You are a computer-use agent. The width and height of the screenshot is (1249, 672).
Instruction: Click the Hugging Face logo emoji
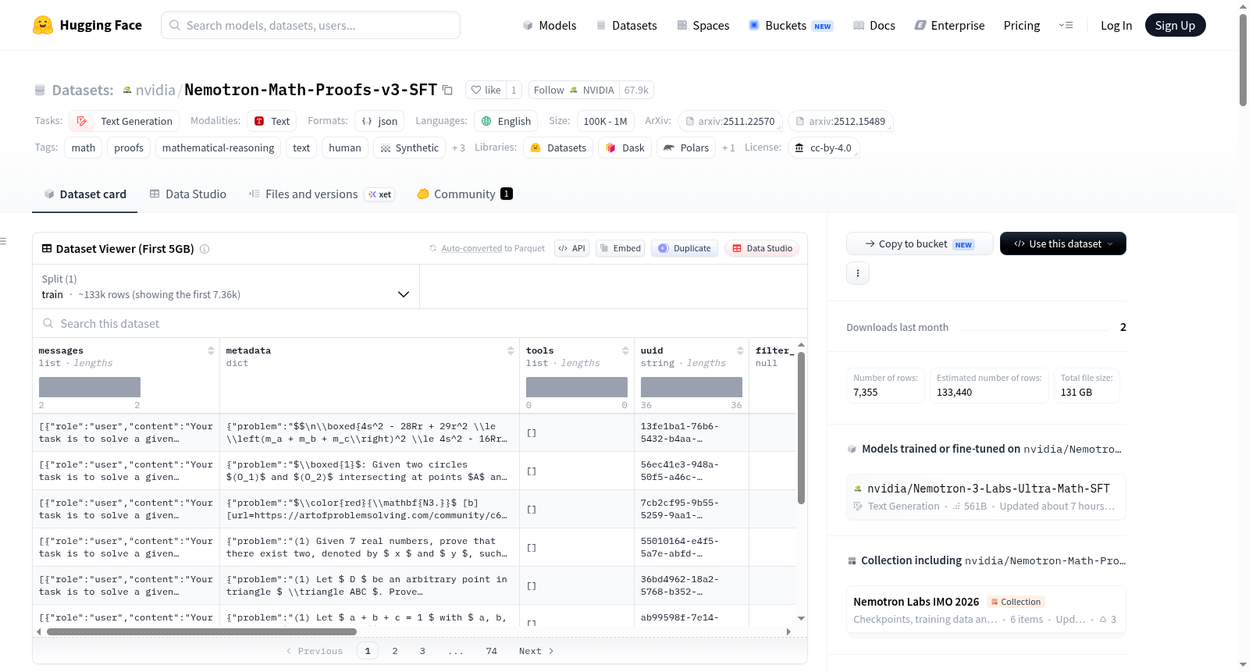(43, 25)
